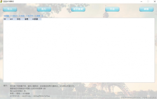The height and width of the screenshot is (99, 157).
Task: Select the 状态 column header
Action: (x=19, y=19)
